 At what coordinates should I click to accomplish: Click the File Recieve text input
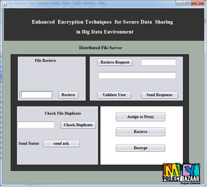coord(36,95)
